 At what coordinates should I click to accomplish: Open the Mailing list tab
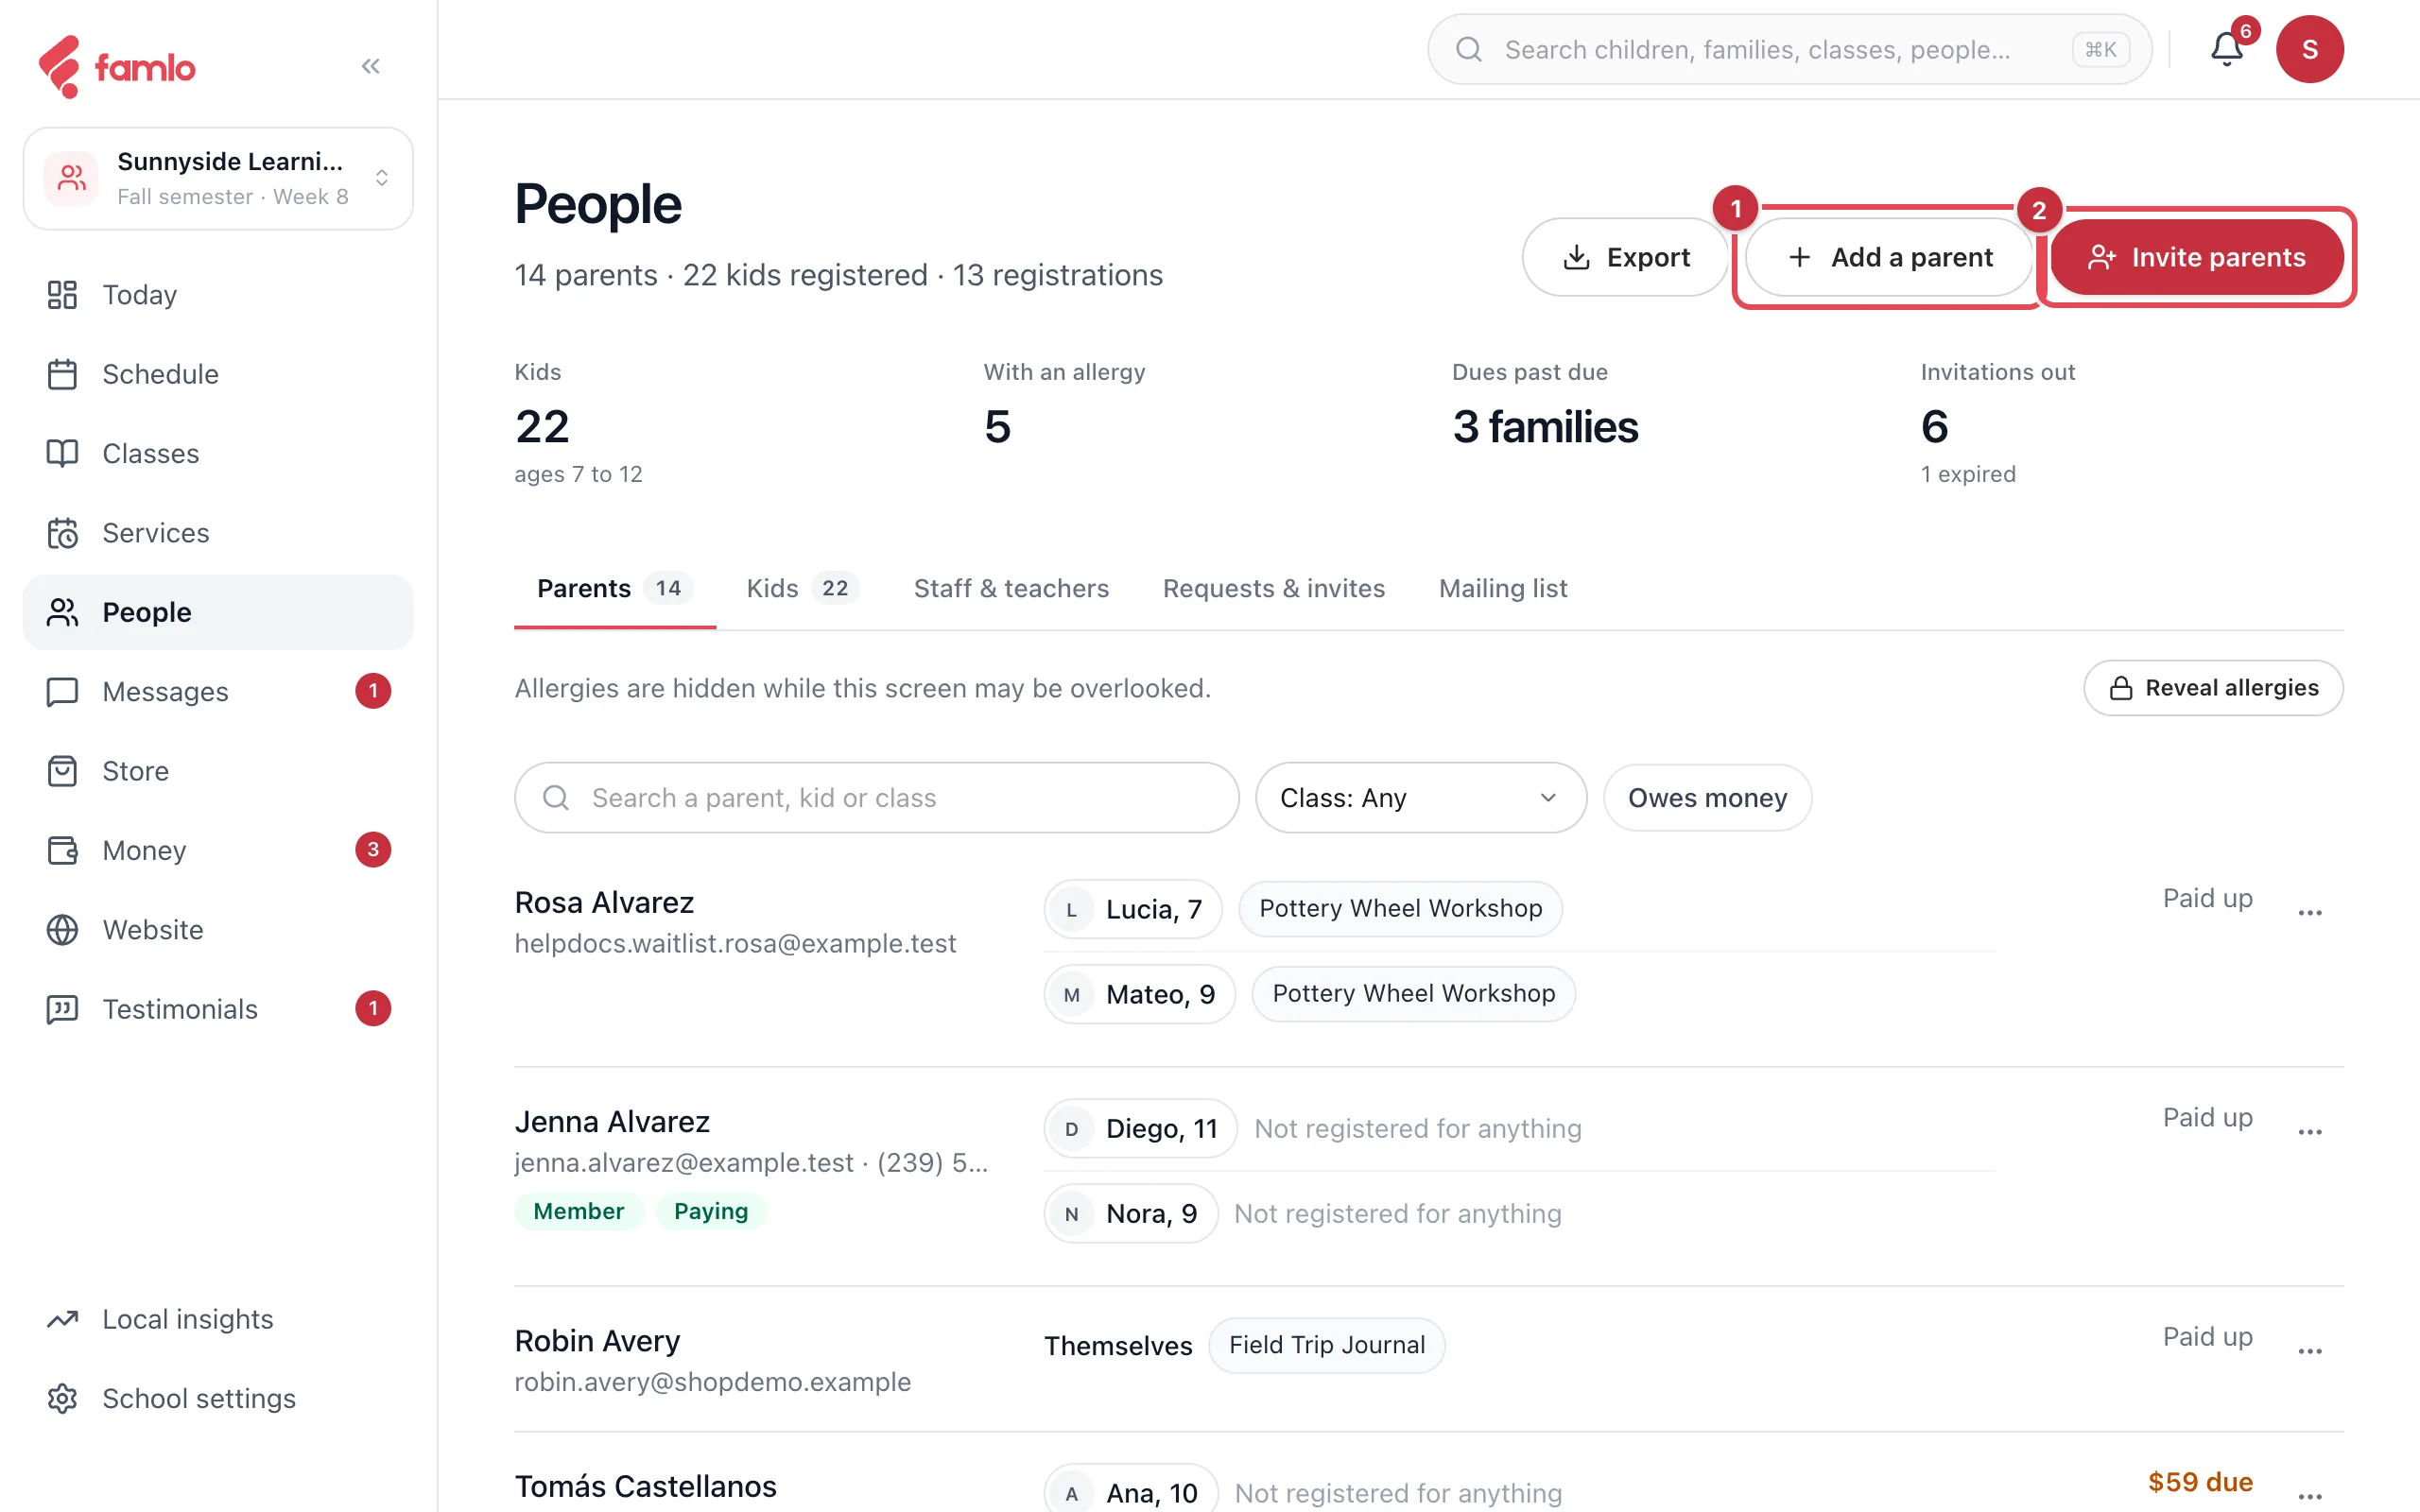(x=1502, y=588)
